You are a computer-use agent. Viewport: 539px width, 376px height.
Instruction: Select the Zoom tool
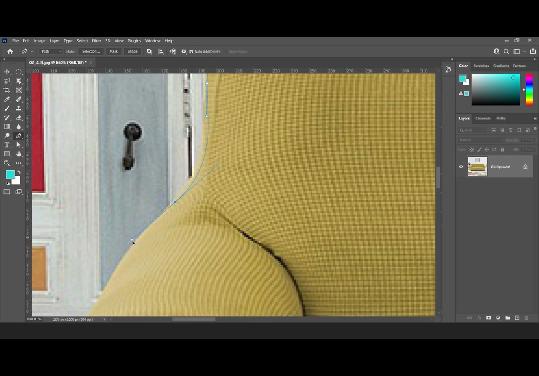(x=7, y=163)
